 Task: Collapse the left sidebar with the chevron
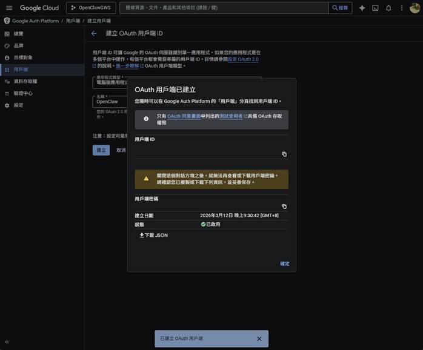click(x=7, y=342)
